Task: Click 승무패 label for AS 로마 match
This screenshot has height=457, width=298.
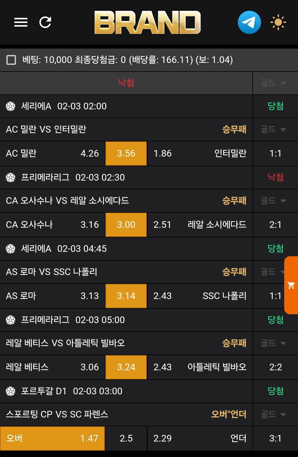Action: [234, 272]
